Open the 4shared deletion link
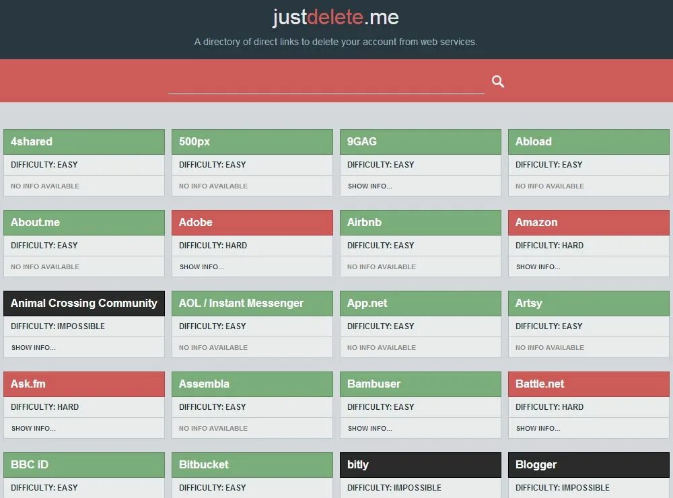This screenshot has height=498, width=673. click(x=84, y=142)
